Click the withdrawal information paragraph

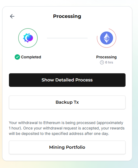[x=67, y=128]
